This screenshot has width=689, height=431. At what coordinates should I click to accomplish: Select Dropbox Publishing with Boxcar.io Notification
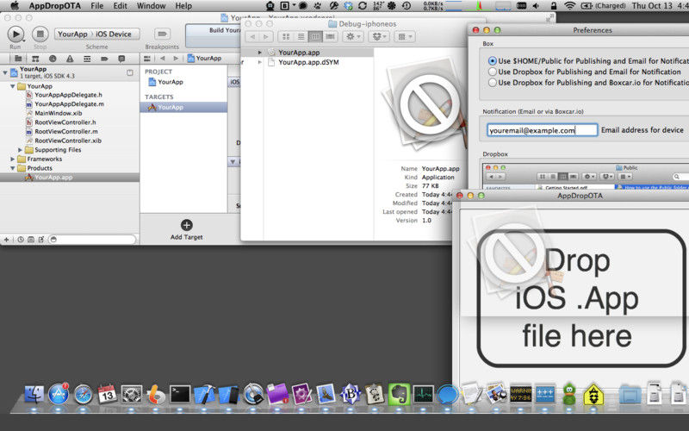492,82
